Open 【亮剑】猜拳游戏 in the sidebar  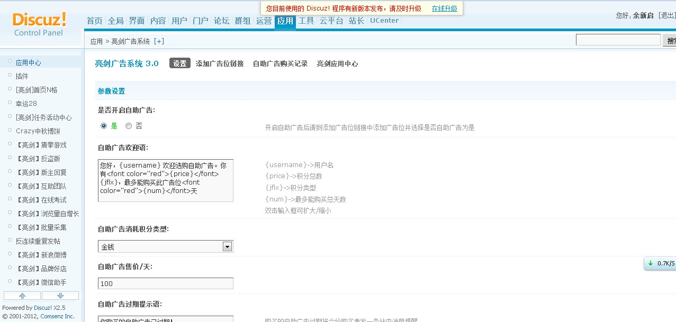click(x=41, y=145)
